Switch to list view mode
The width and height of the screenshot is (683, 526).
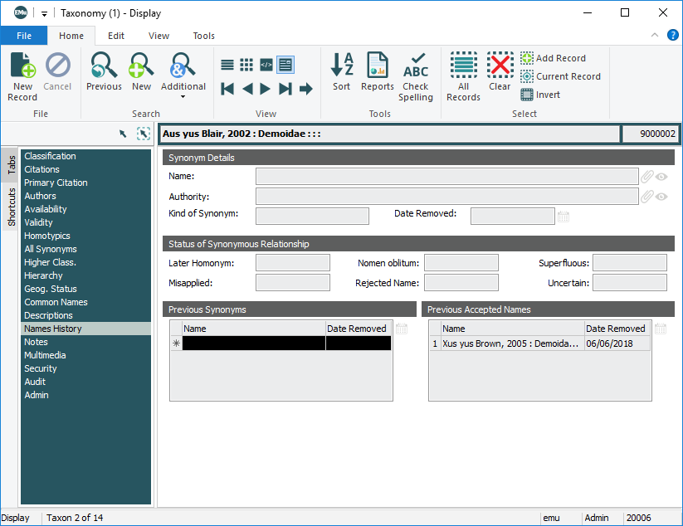(227, 65)
